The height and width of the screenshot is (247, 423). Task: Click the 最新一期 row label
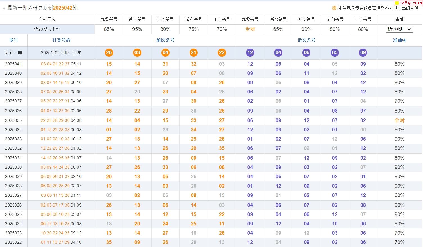pos(13,52)
